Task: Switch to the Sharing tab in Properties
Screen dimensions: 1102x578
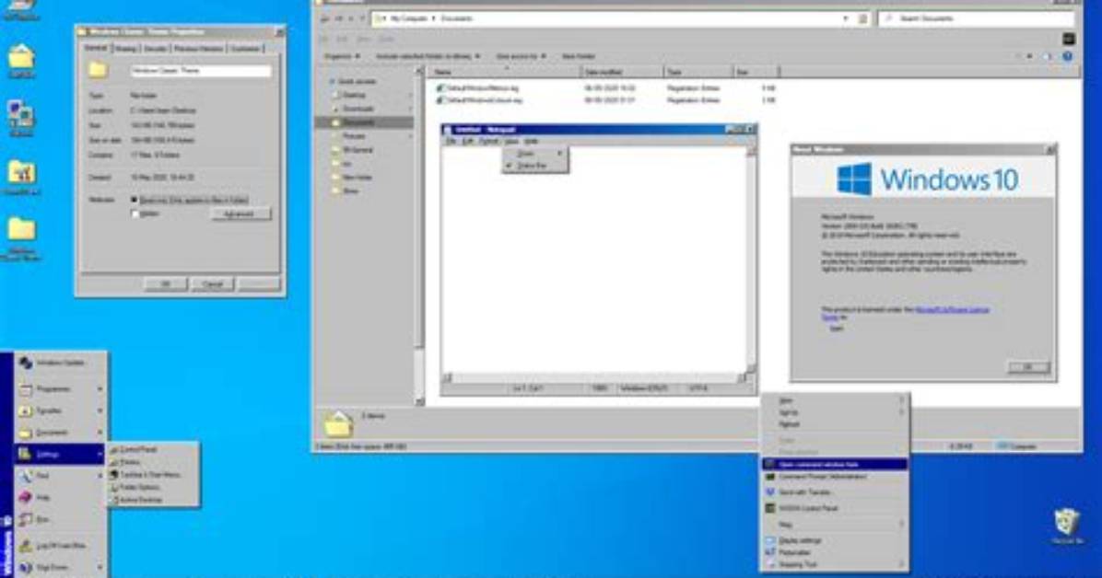Action: pyautogui.click(x=126, y=49)
